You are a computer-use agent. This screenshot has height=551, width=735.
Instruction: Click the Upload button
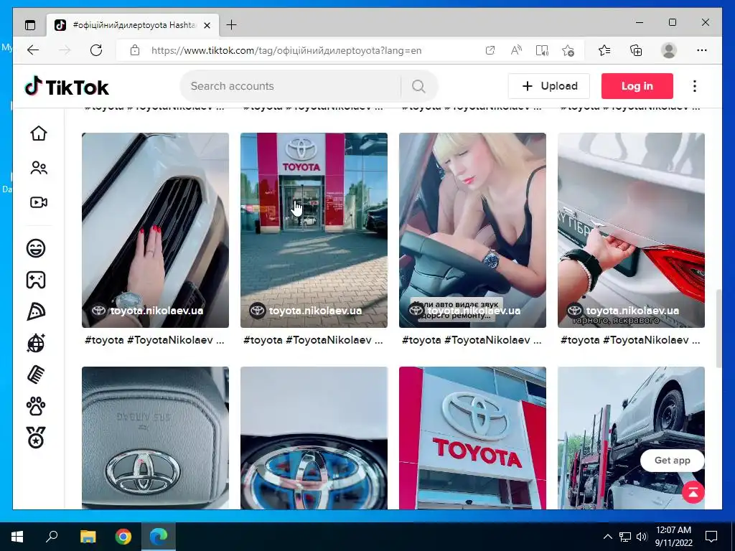click(x=549, y=86)
